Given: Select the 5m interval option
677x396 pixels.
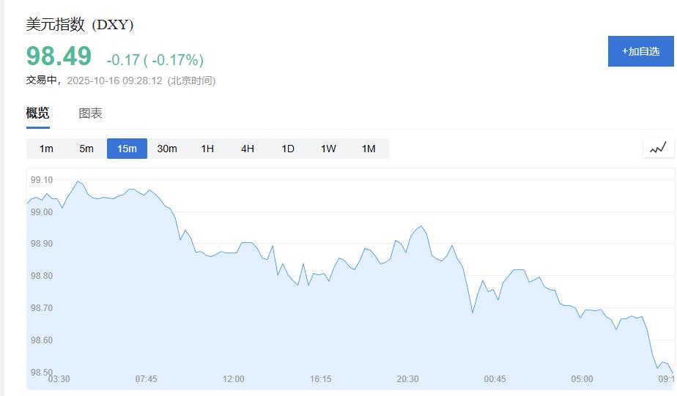Looking at the screenshot, I should point(86,149).
